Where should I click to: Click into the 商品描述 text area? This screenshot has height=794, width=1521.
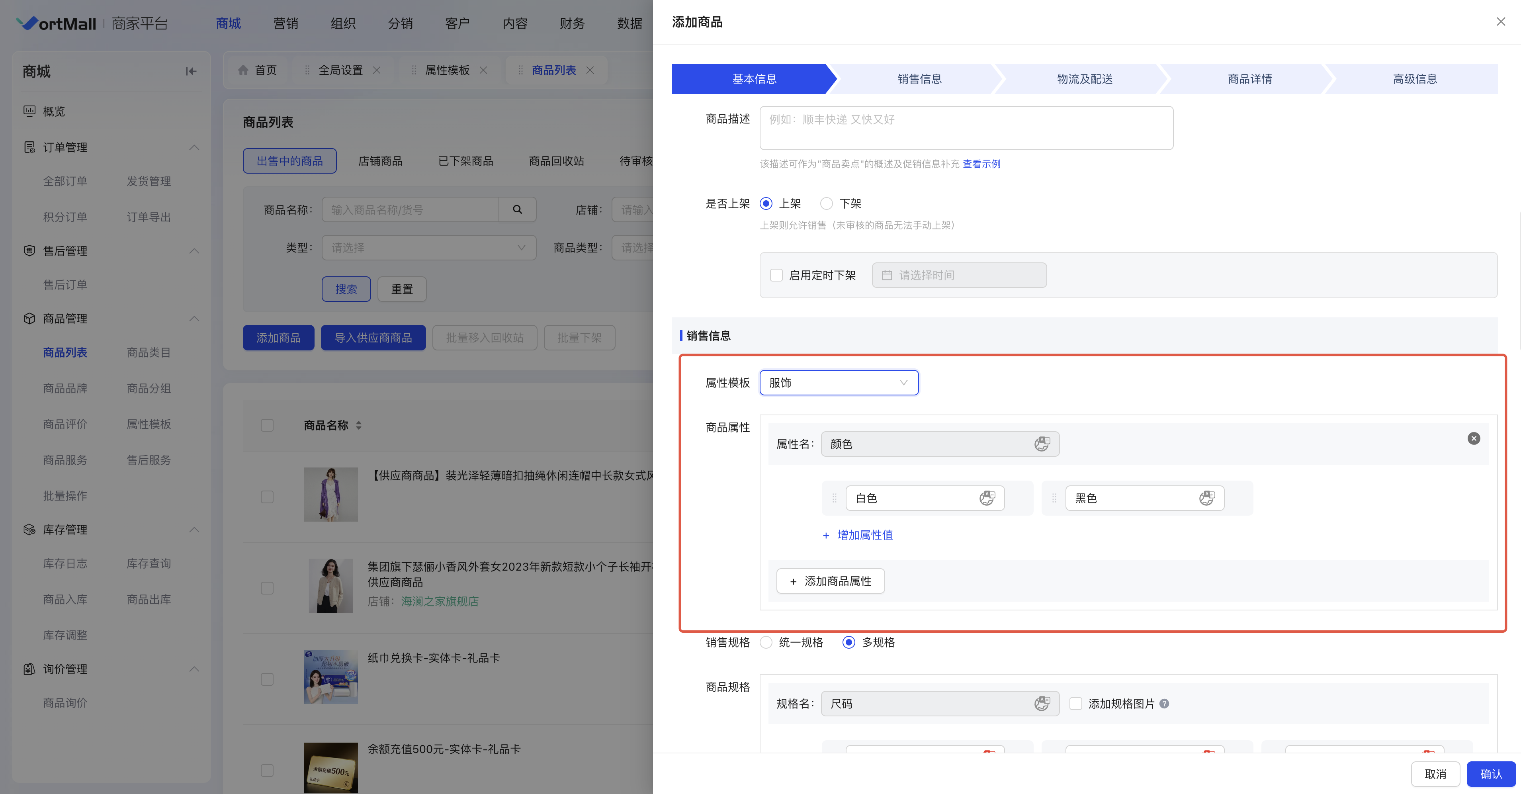click(x=966, y=128)
